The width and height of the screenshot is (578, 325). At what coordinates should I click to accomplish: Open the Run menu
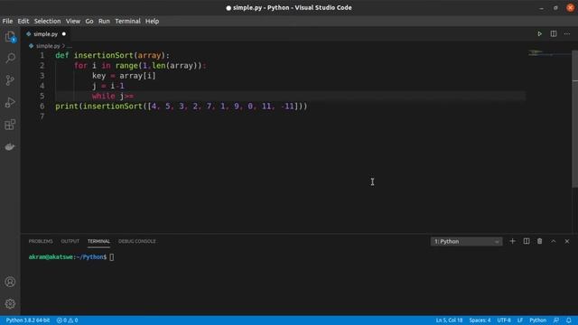click(x=104, y=21)
